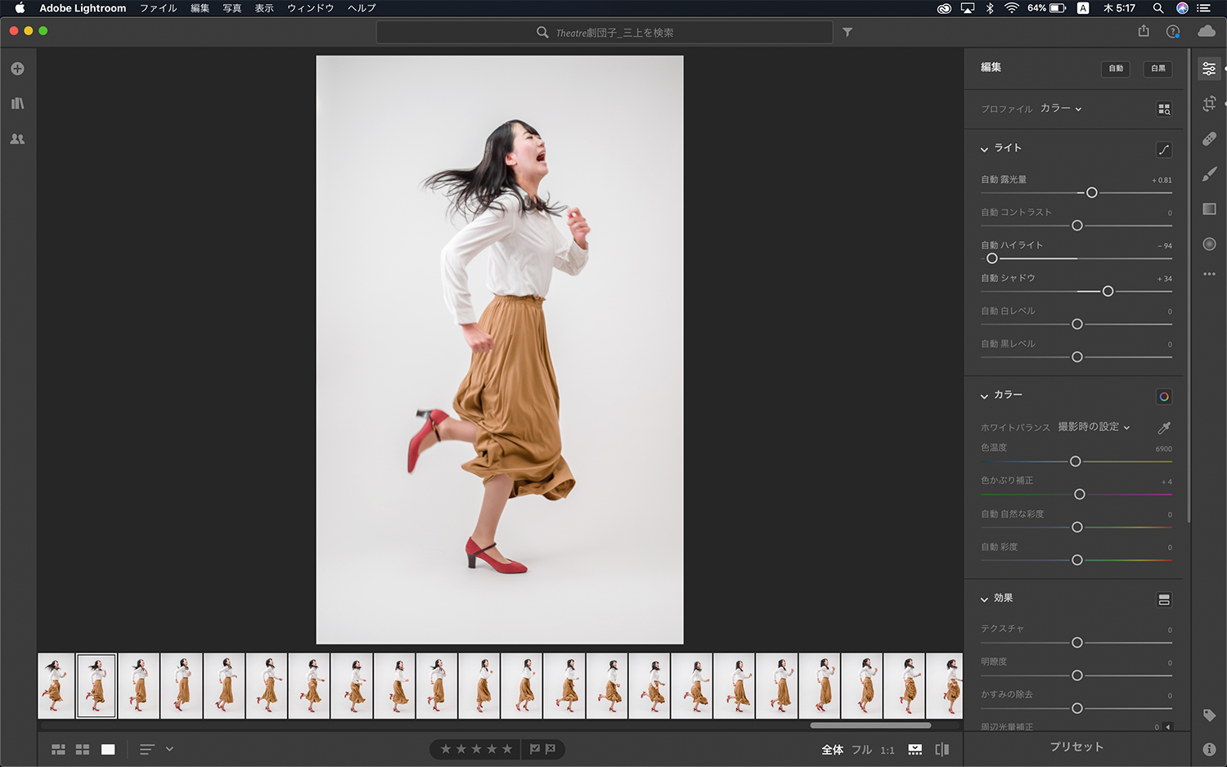This screenshot has height=767, width=1227.
Task: Collapse the ライト section
Action: (x=984, y=149)
